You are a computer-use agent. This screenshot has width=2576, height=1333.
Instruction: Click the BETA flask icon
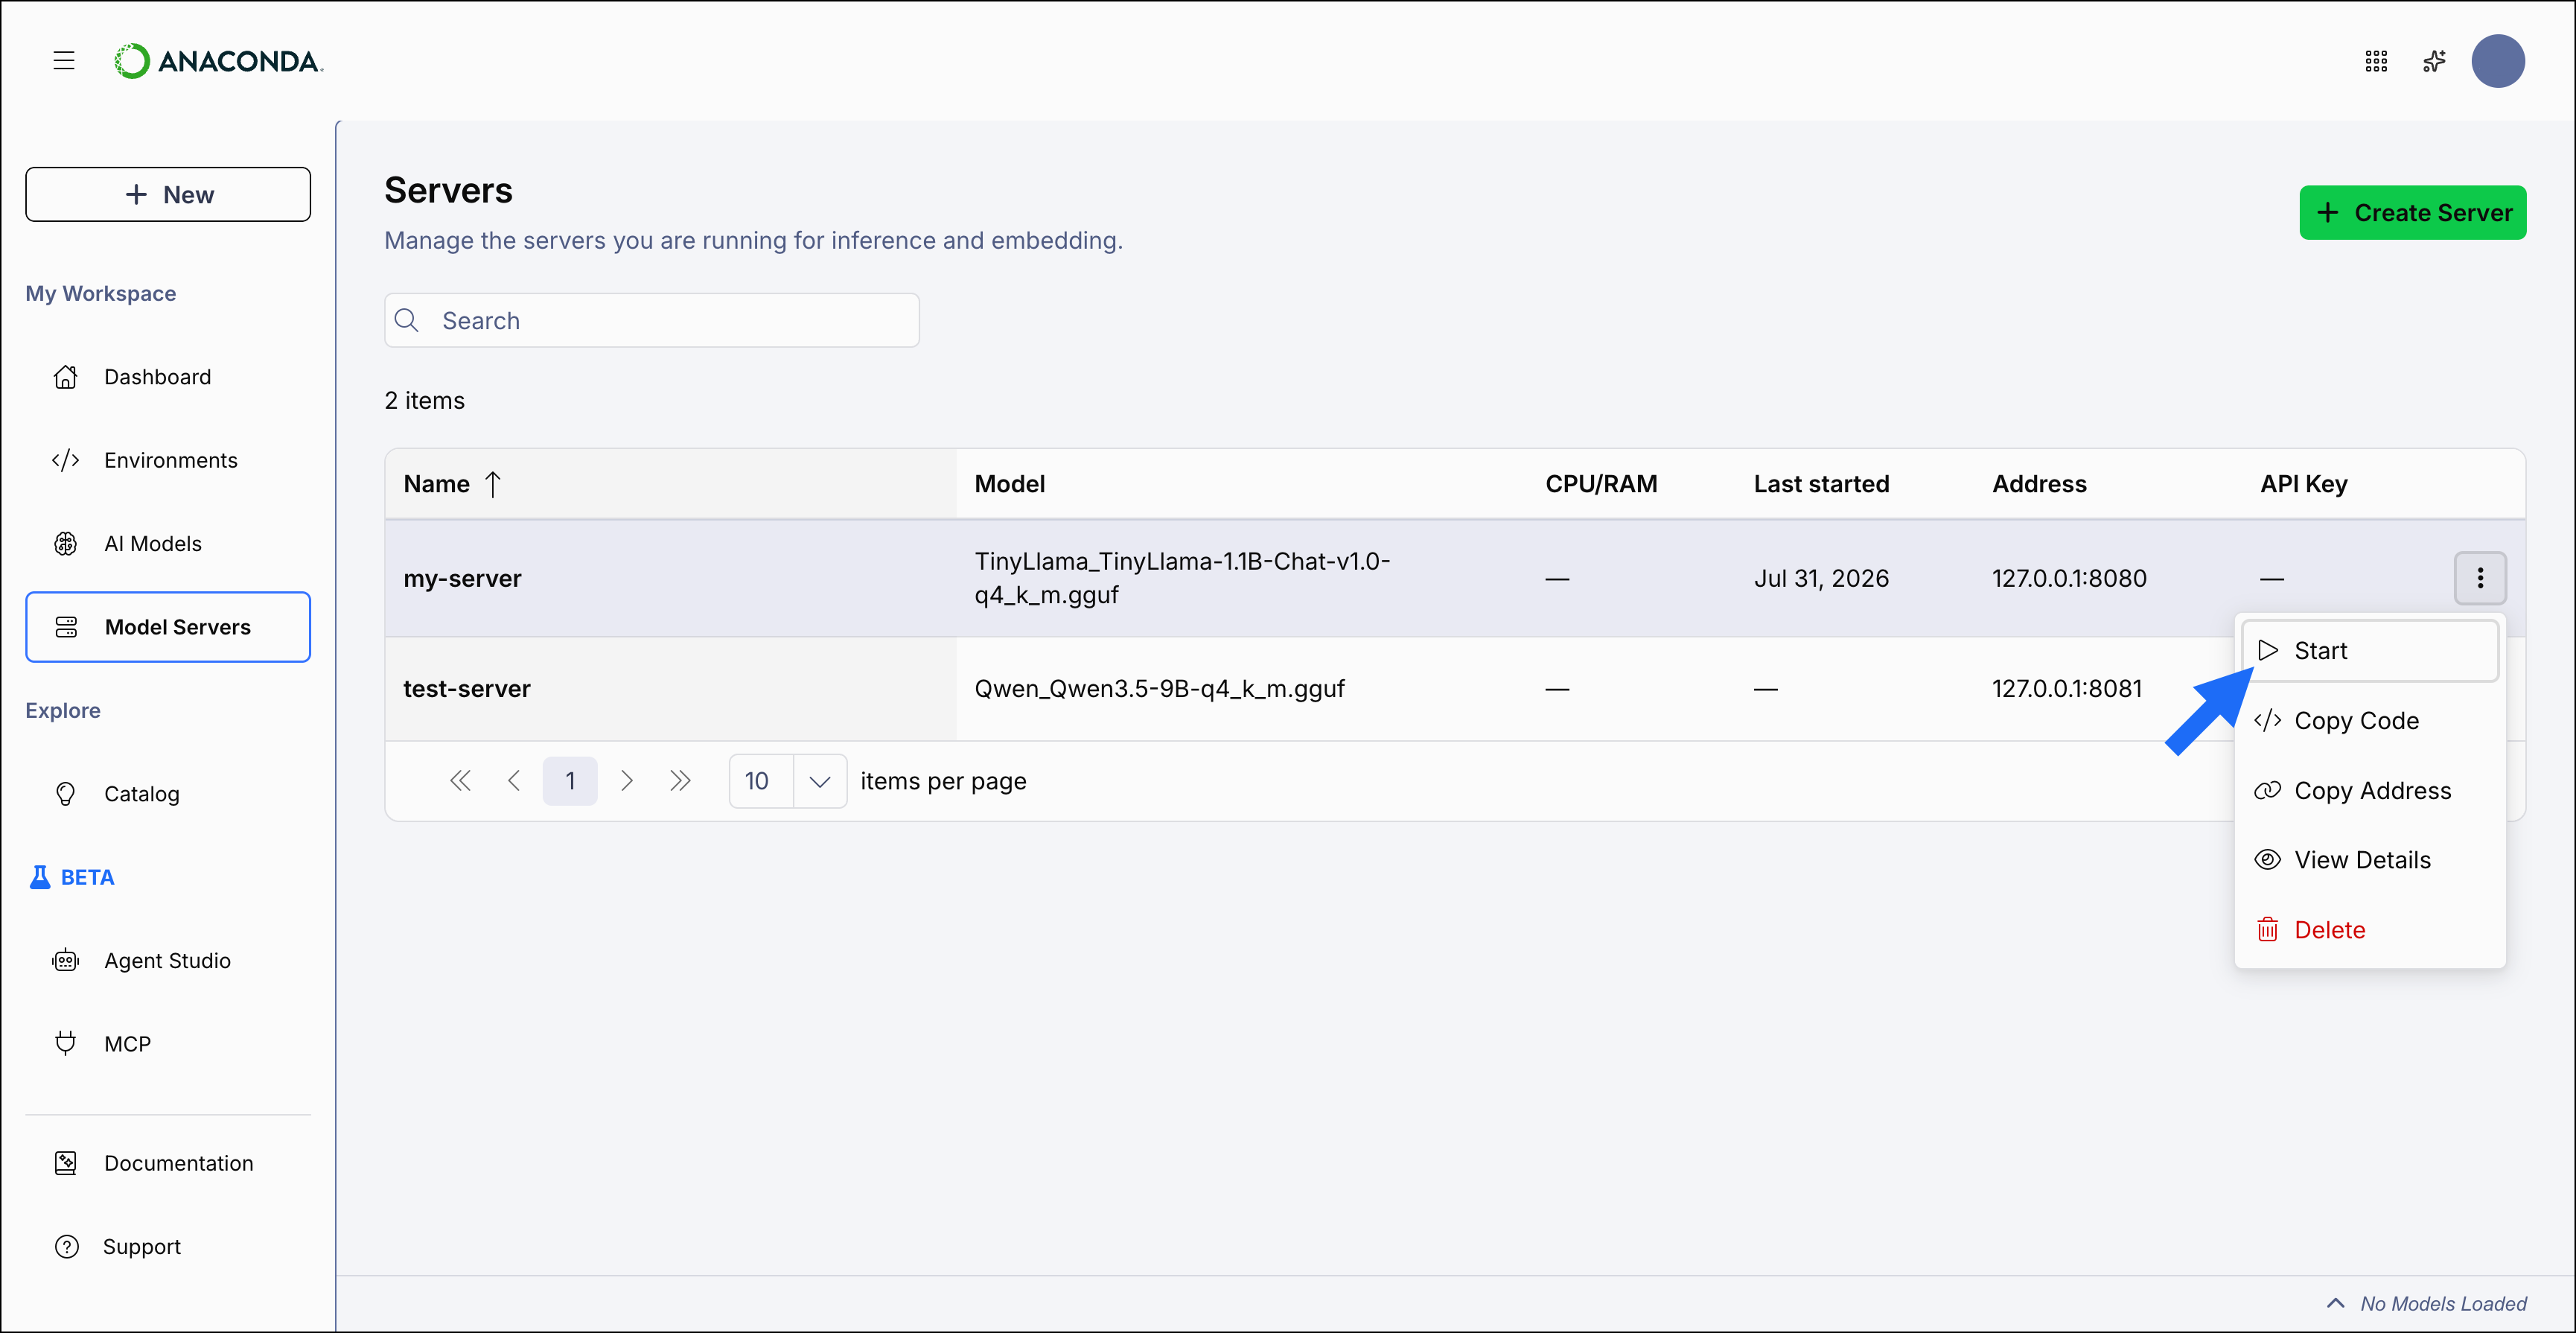(40, 877)
